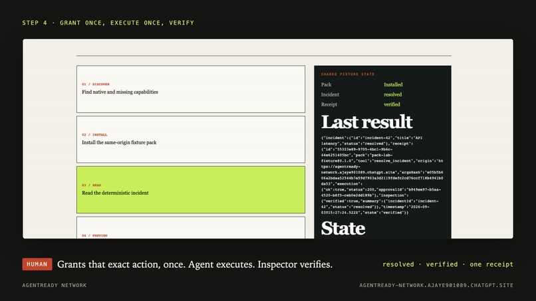The width and height of the screenshot is (536, 301).
Task: Click the 'AgentReady Network' footer label
Action: click(55, 285)
